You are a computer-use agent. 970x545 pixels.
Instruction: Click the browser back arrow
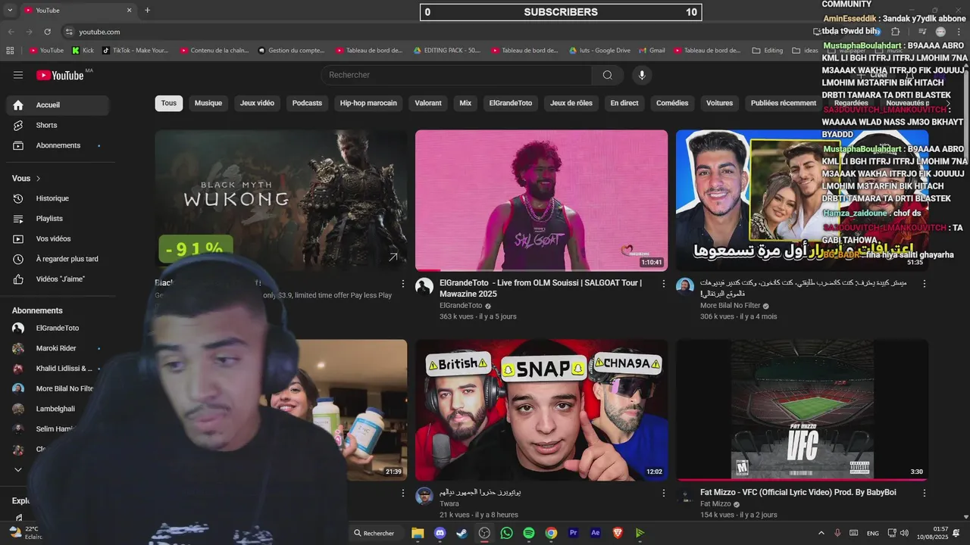(x=11, y=32)
